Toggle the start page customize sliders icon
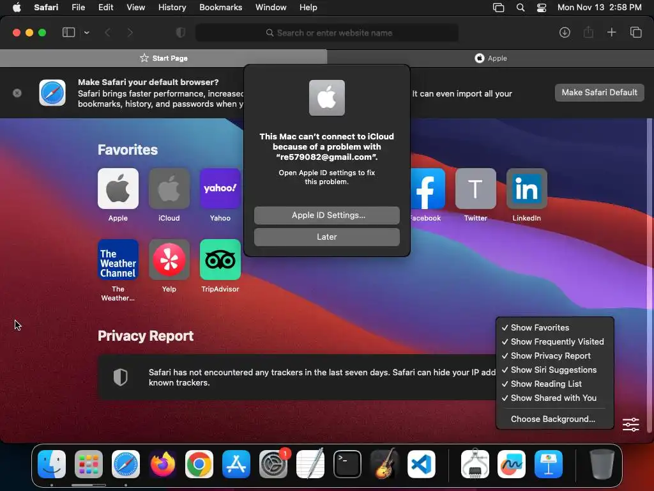Viewport: 654px width, 491px height. (630, 425)
